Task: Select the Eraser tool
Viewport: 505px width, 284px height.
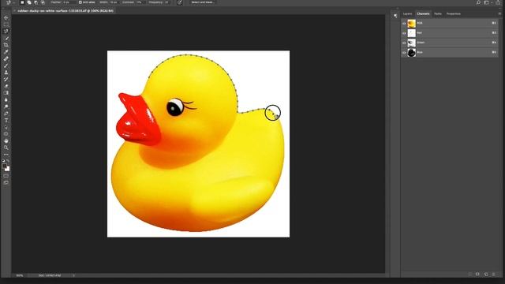Action: (6, 86)
